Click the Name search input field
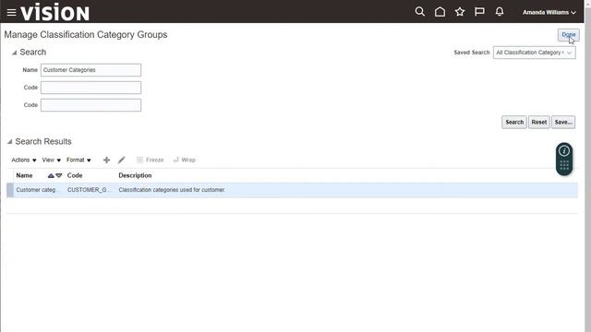The image size is (591, 332). 90,70
